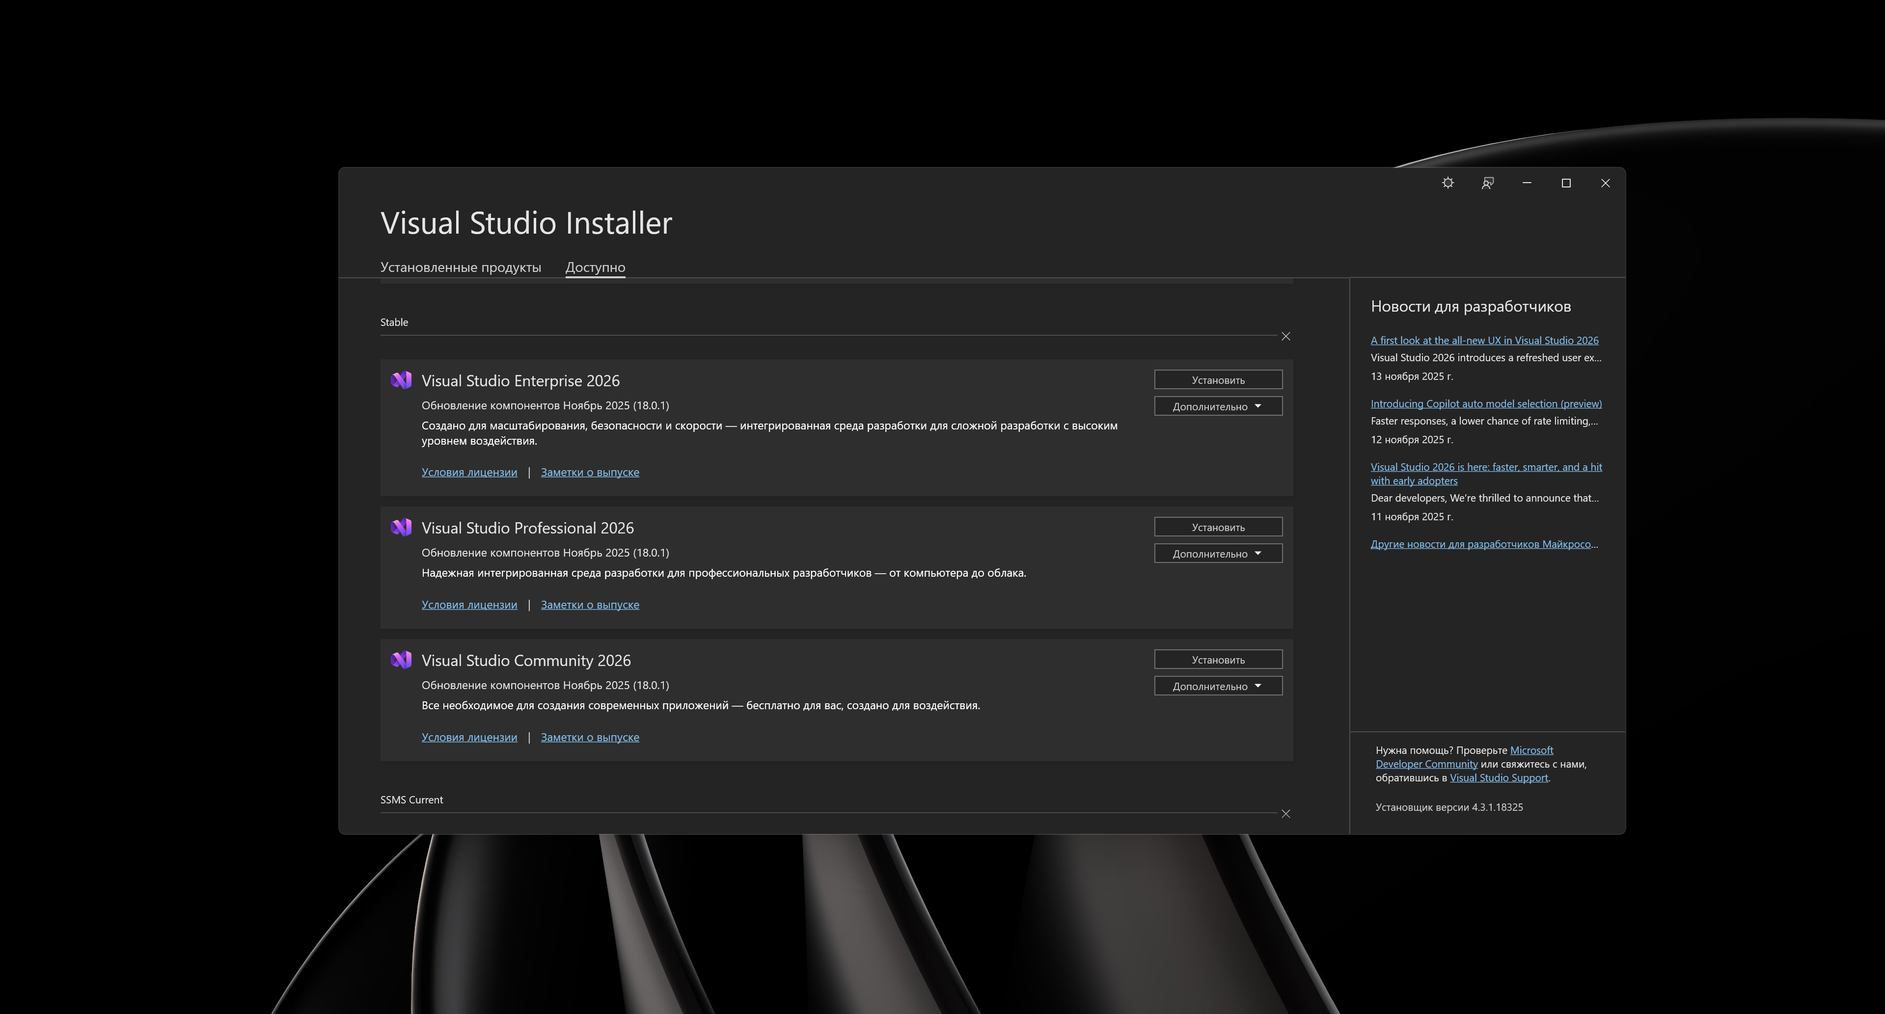Toggle the theme sun icon in title bar
Screen dimensions: 1885x1014
click(x=1448, y=183)
